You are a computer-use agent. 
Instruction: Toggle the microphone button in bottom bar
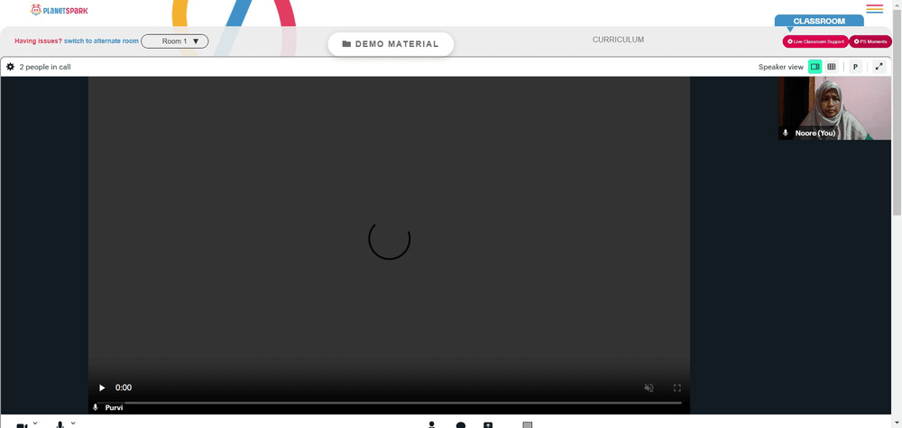click(x=60, y=425)
